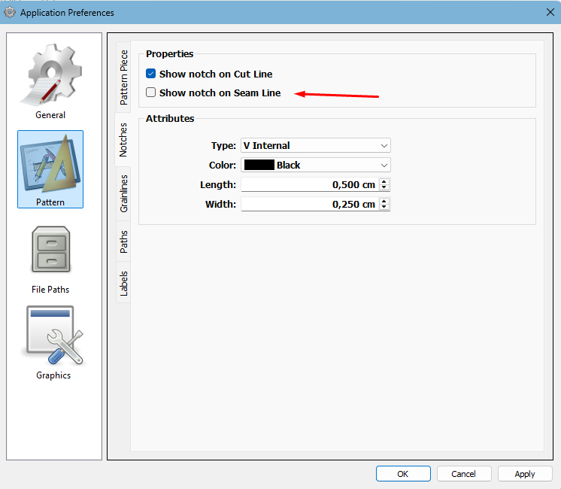Image resolution: width=561 pixels, height=489 pixels.
Task: Click the Cancel button
Action: [x=463, y=474]
